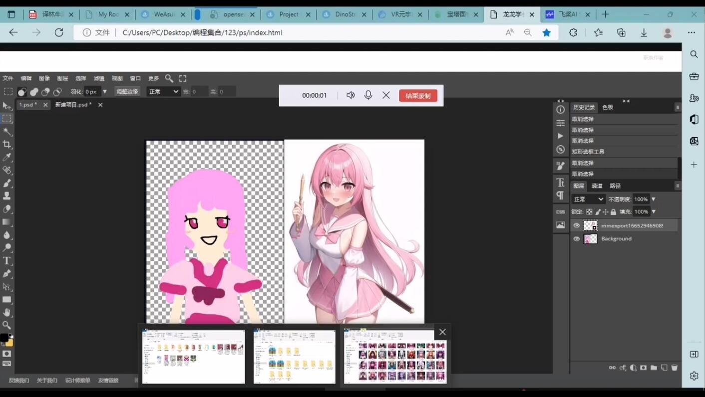Viewport: 705px width, 397px height.
Task: Open selection style 正常 dropdown
Action: tap(163, 92)
